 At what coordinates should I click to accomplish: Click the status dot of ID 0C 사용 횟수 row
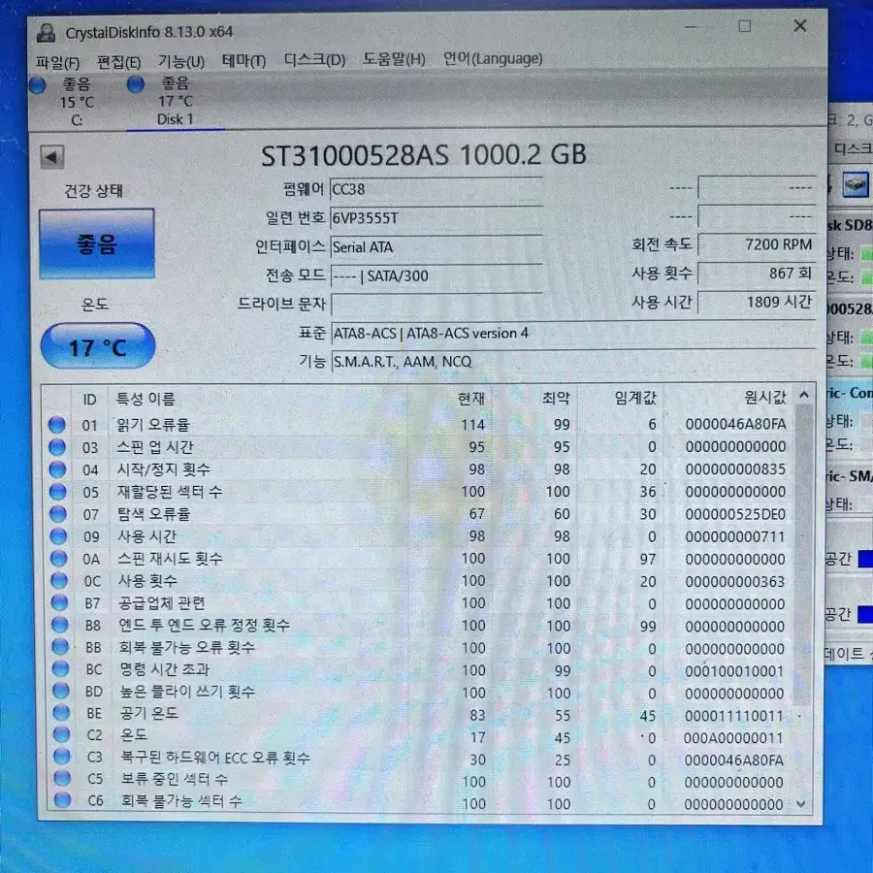59,580
